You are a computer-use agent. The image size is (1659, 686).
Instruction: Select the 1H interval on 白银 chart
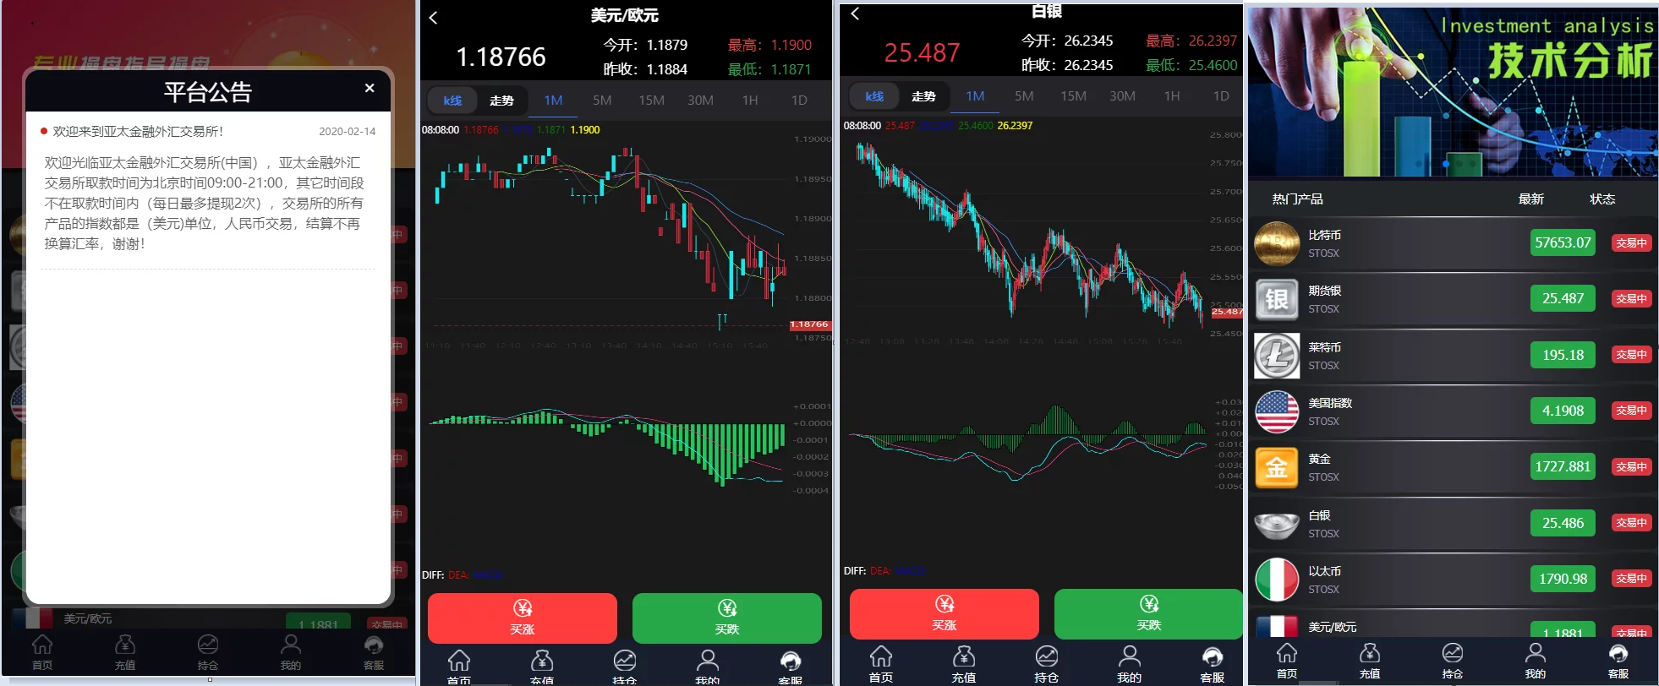(x=1171, y=96)
